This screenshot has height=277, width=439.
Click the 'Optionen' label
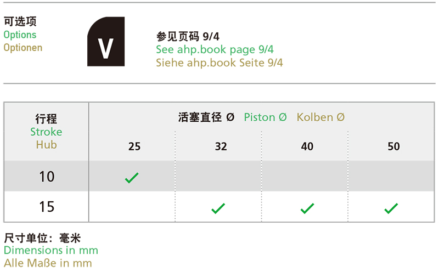point(23,48)
